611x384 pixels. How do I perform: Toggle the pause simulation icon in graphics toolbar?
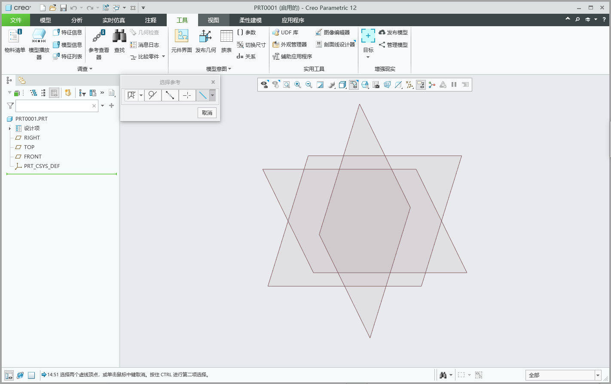[454, 85]
